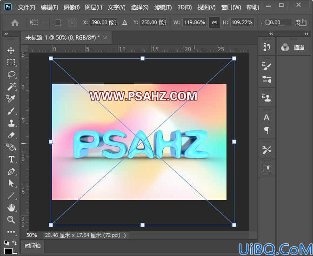The width and height of the screenshot is (313, 256).
Task: Open the Tool Presets panel icon
Action: (266, 150)
